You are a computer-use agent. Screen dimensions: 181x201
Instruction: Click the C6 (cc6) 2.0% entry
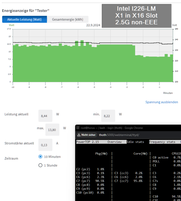click(128, 177)
